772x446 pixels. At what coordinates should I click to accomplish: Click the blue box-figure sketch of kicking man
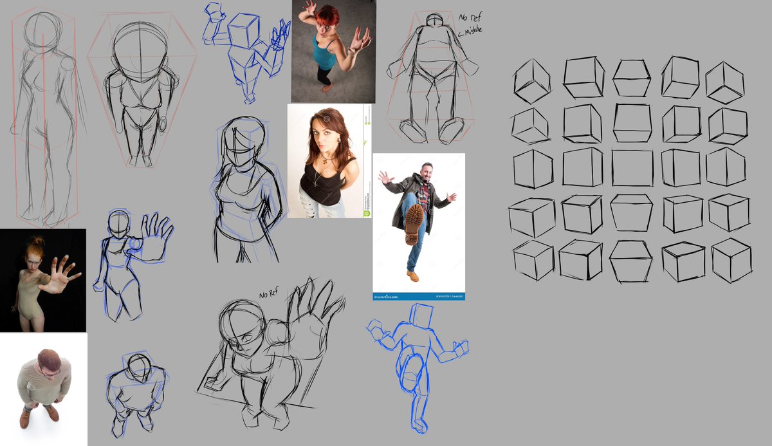[418, 367]
